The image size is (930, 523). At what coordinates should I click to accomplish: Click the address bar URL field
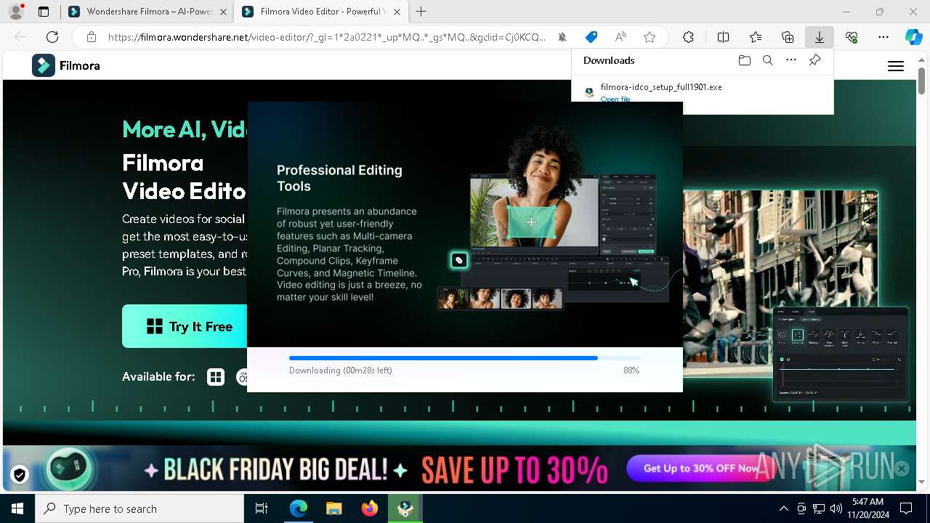(x=326, y=37)
